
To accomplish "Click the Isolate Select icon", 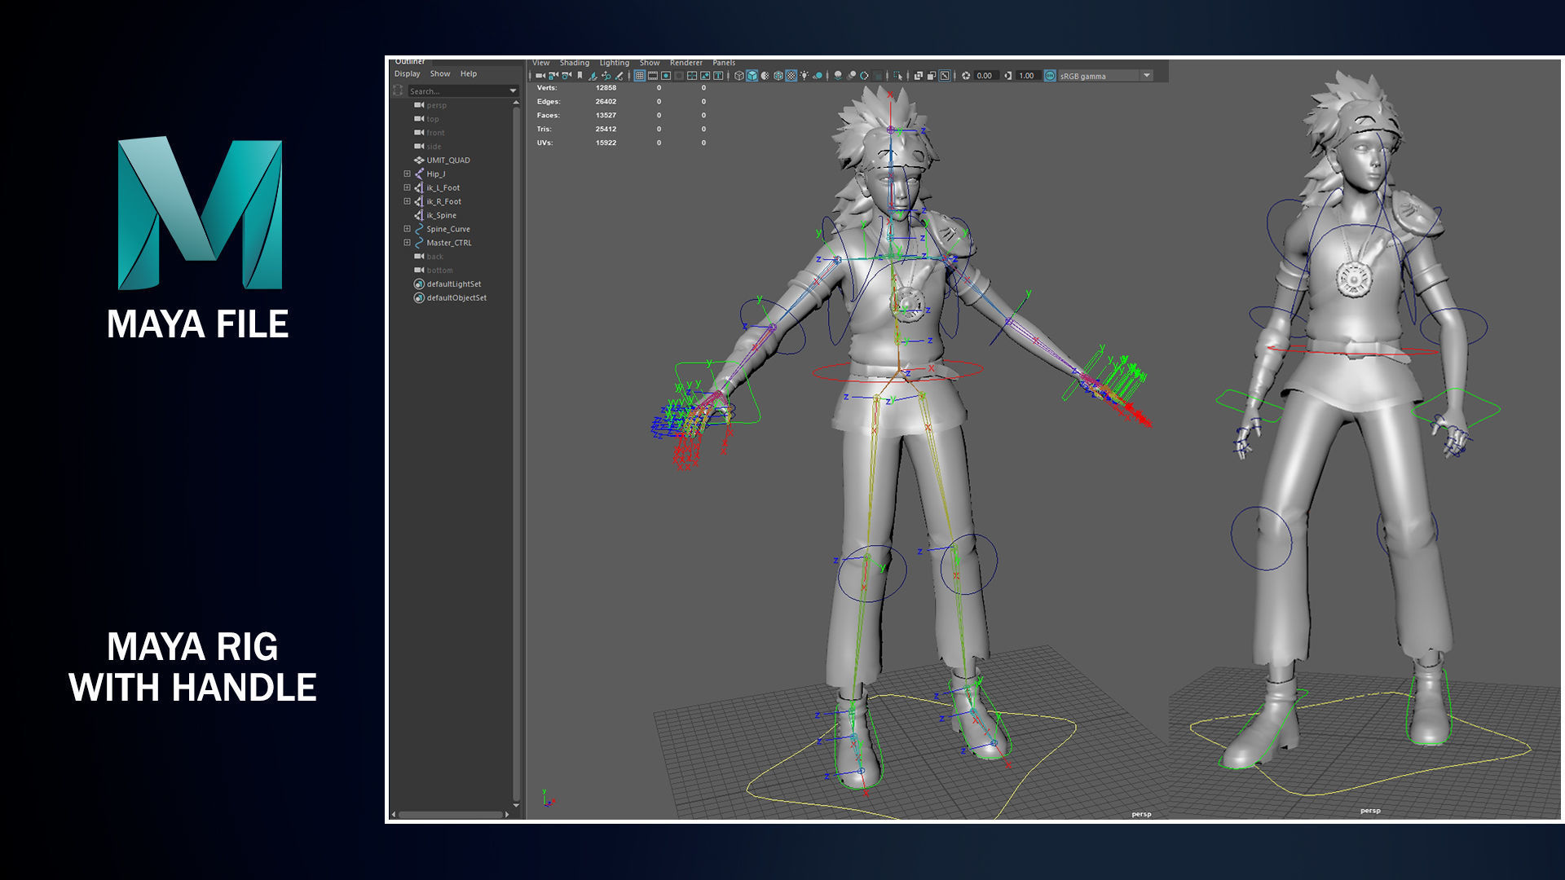I will (897, 75).
